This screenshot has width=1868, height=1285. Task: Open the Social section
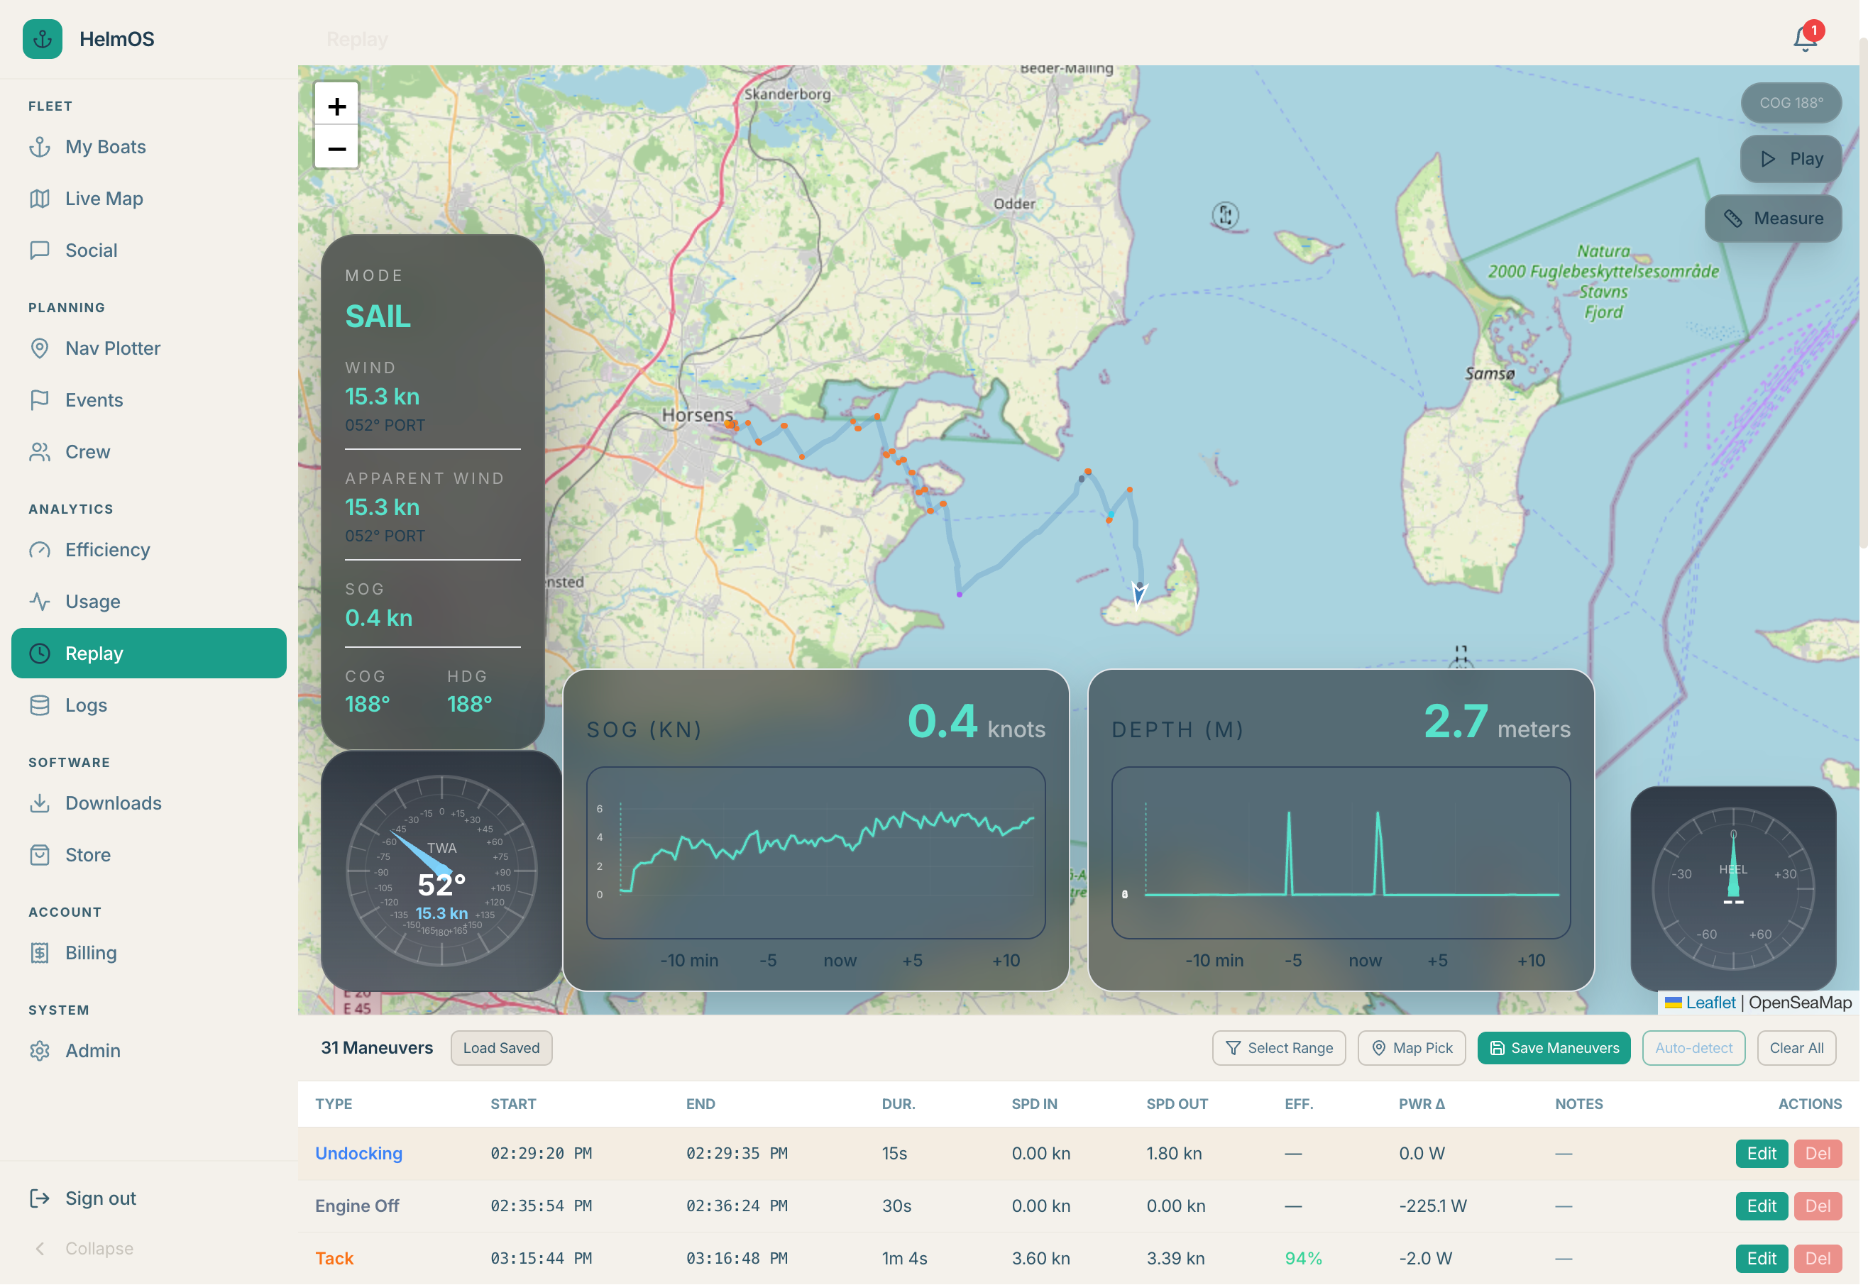click(x=149, y=250)
